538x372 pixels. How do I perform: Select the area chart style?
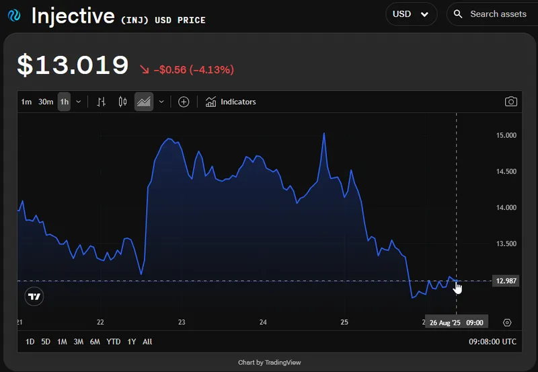(x=144, y=102)
